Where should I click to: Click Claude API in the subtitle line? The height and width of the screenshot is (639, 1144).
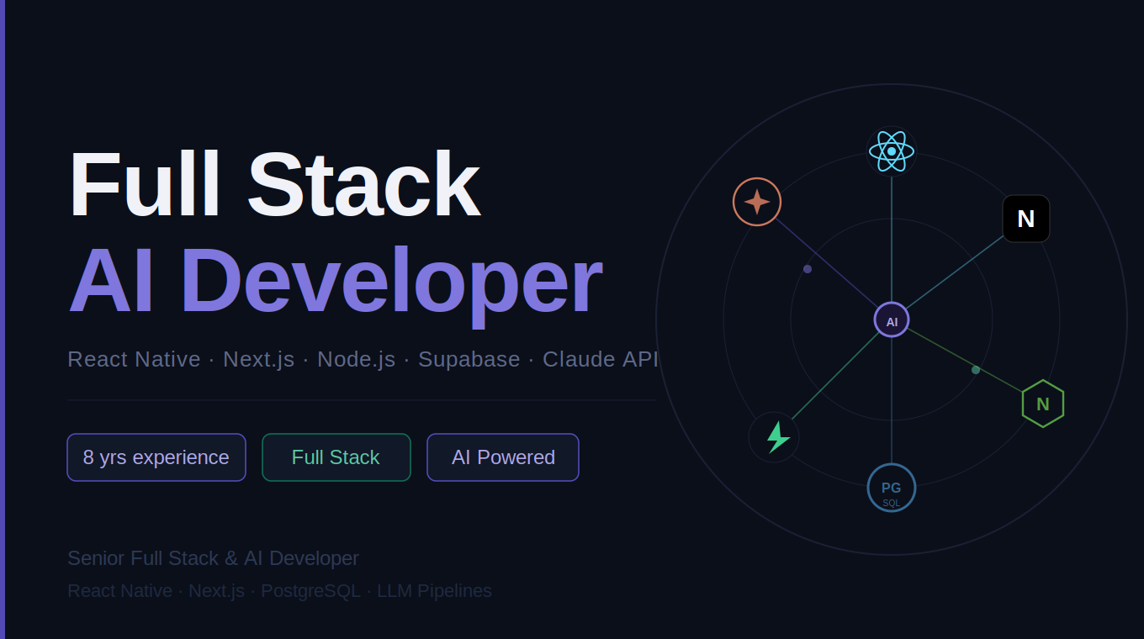point(600,360)
